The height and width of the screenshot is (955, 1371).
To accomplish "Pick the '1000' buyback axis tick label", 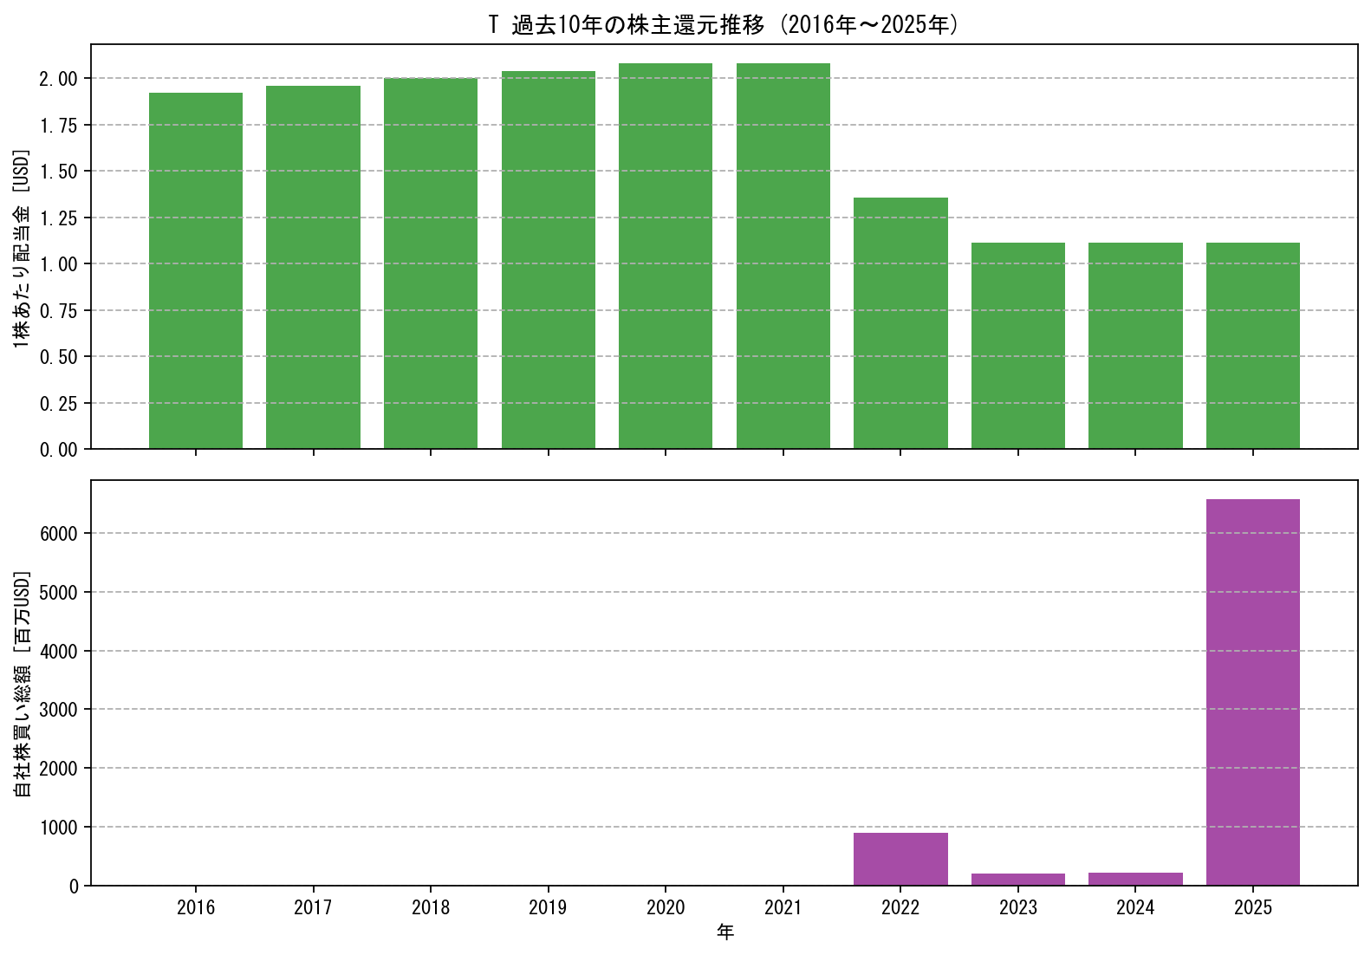I will click(59, 828).
